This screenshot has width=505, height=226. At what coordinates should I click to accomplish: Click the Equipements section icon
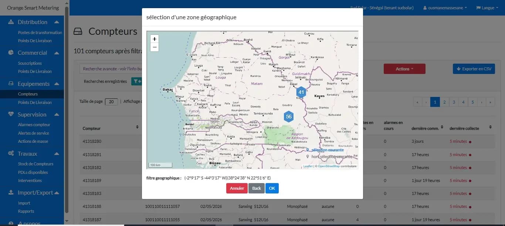tap(11, 84)
